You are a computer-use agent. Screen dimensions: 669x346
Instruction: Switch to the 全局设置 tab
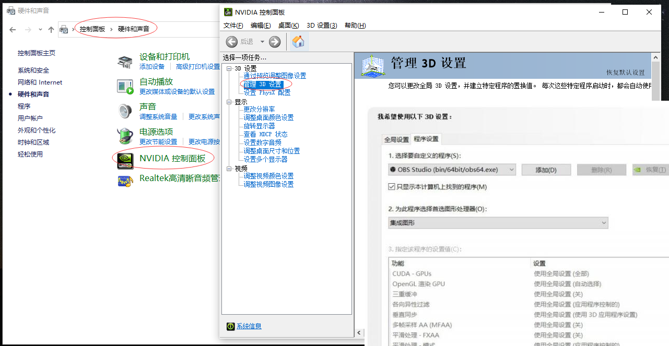pos(396,139)
